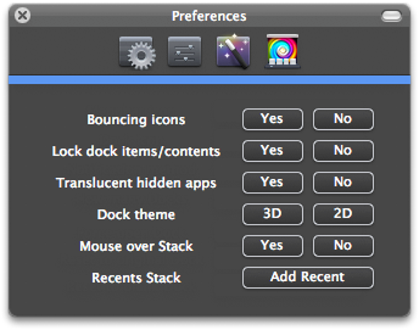Close the Preferences window

22,16
